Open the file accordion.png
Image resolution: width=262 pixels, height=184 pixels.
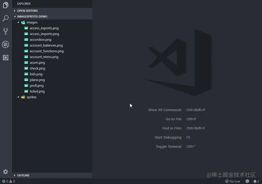pos(41,40)
